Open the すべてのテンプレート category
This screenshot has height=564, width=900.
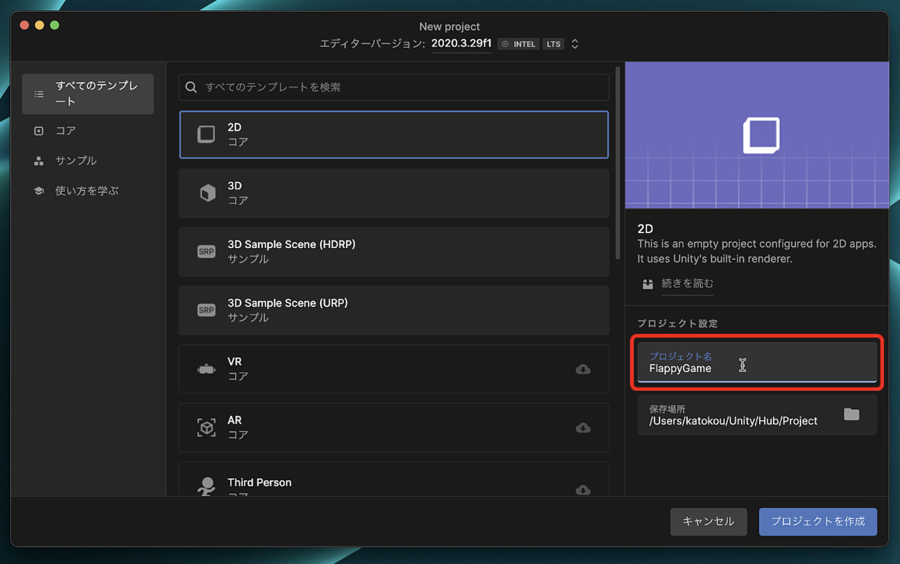point(88,94)
